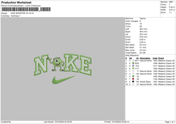The width and height of the screenshot is (176, 124).
Task: Click the Trims value 28
Action: 141,26
